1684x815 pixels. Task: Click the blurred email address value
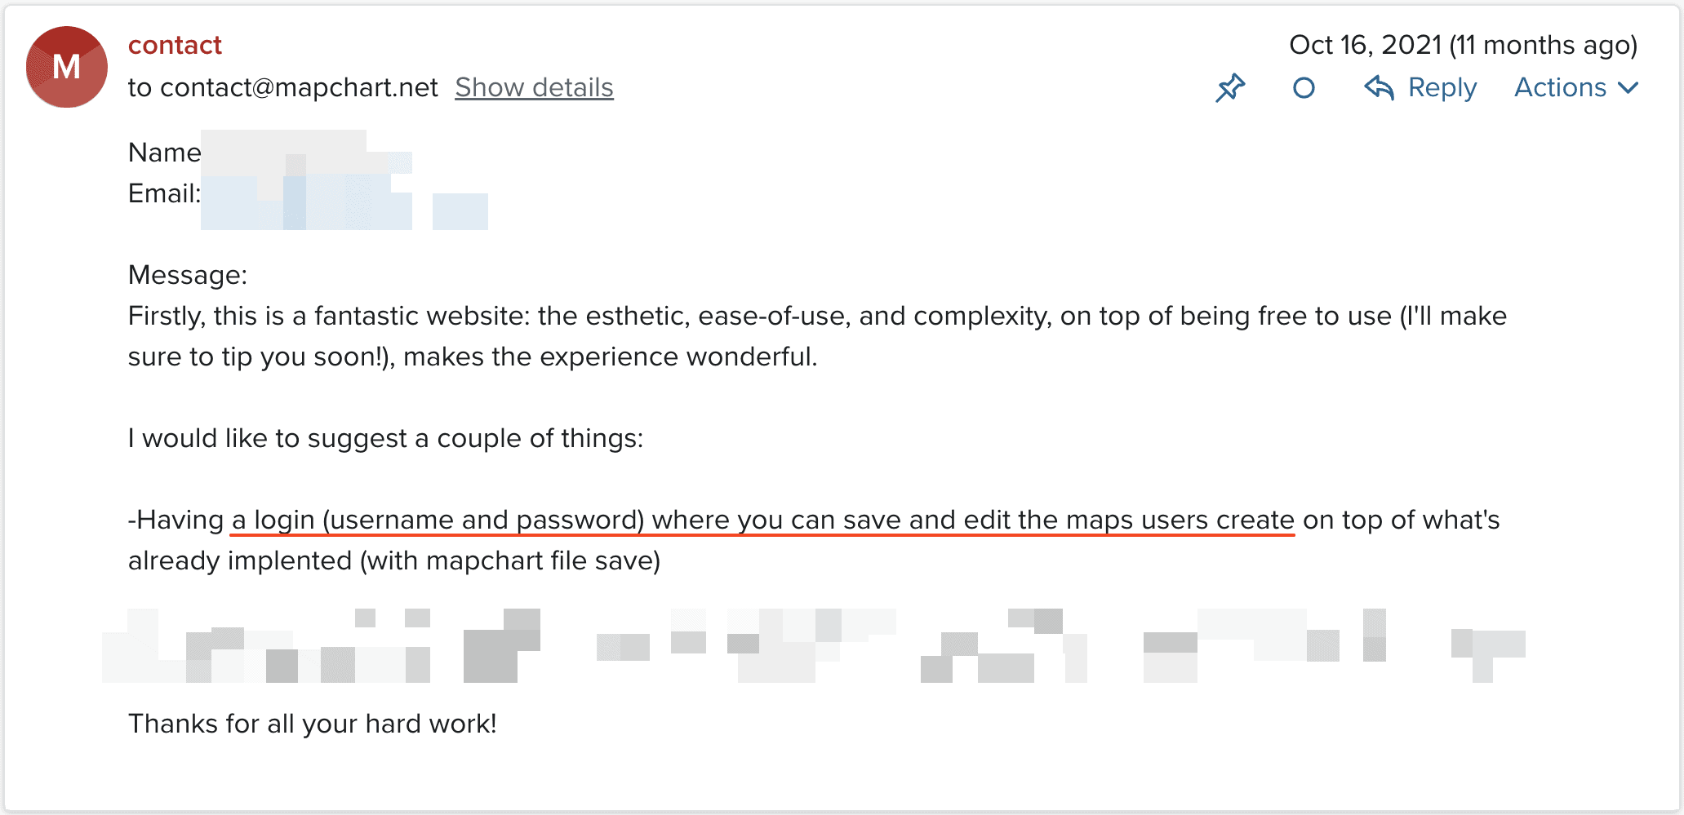[344, 202]
